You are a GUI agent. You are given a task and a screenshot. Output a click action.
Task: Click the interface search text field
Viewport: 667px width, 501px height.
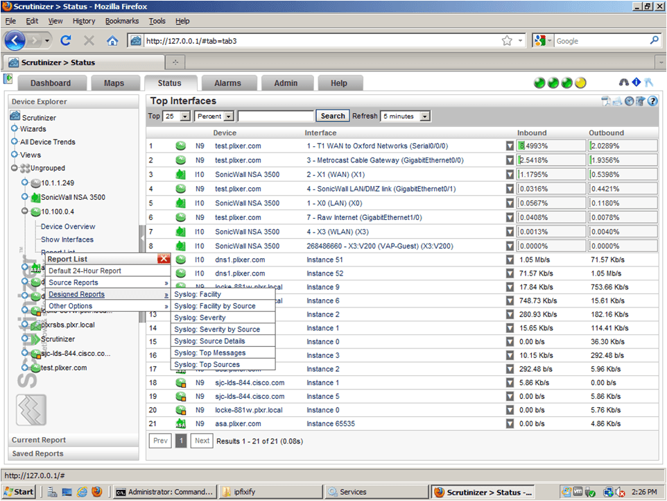[276, 116]
